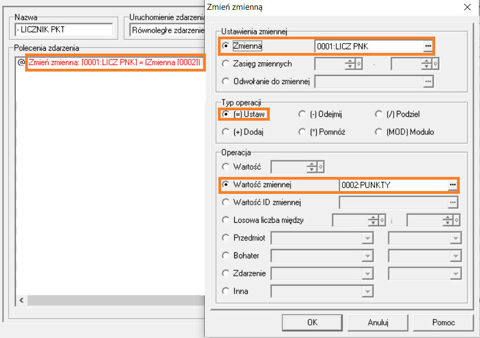Choose the (*) Pomnóż operation type
The image size is (480, 338).
pos(302,132)
